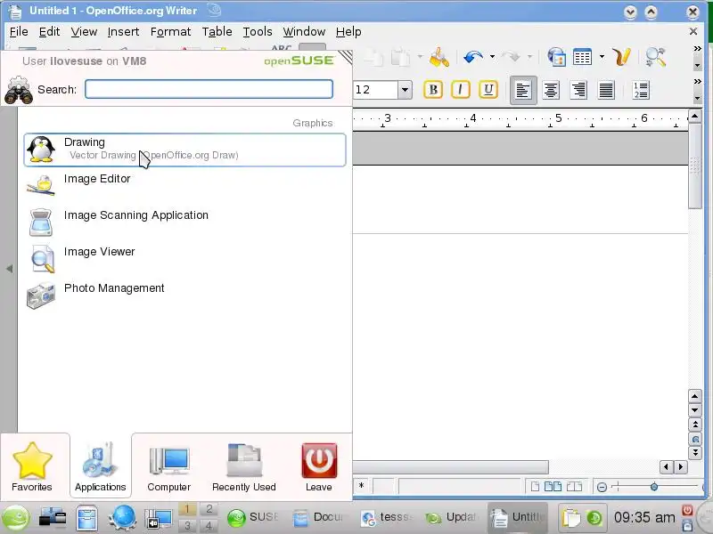Toggle Show Draw Functions pencil icon
Viewport: 713px width, 534px height.
621,58
